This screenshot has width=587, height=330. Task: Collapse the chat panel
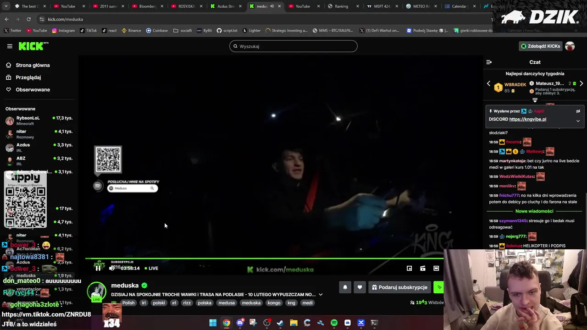point(489,62)
